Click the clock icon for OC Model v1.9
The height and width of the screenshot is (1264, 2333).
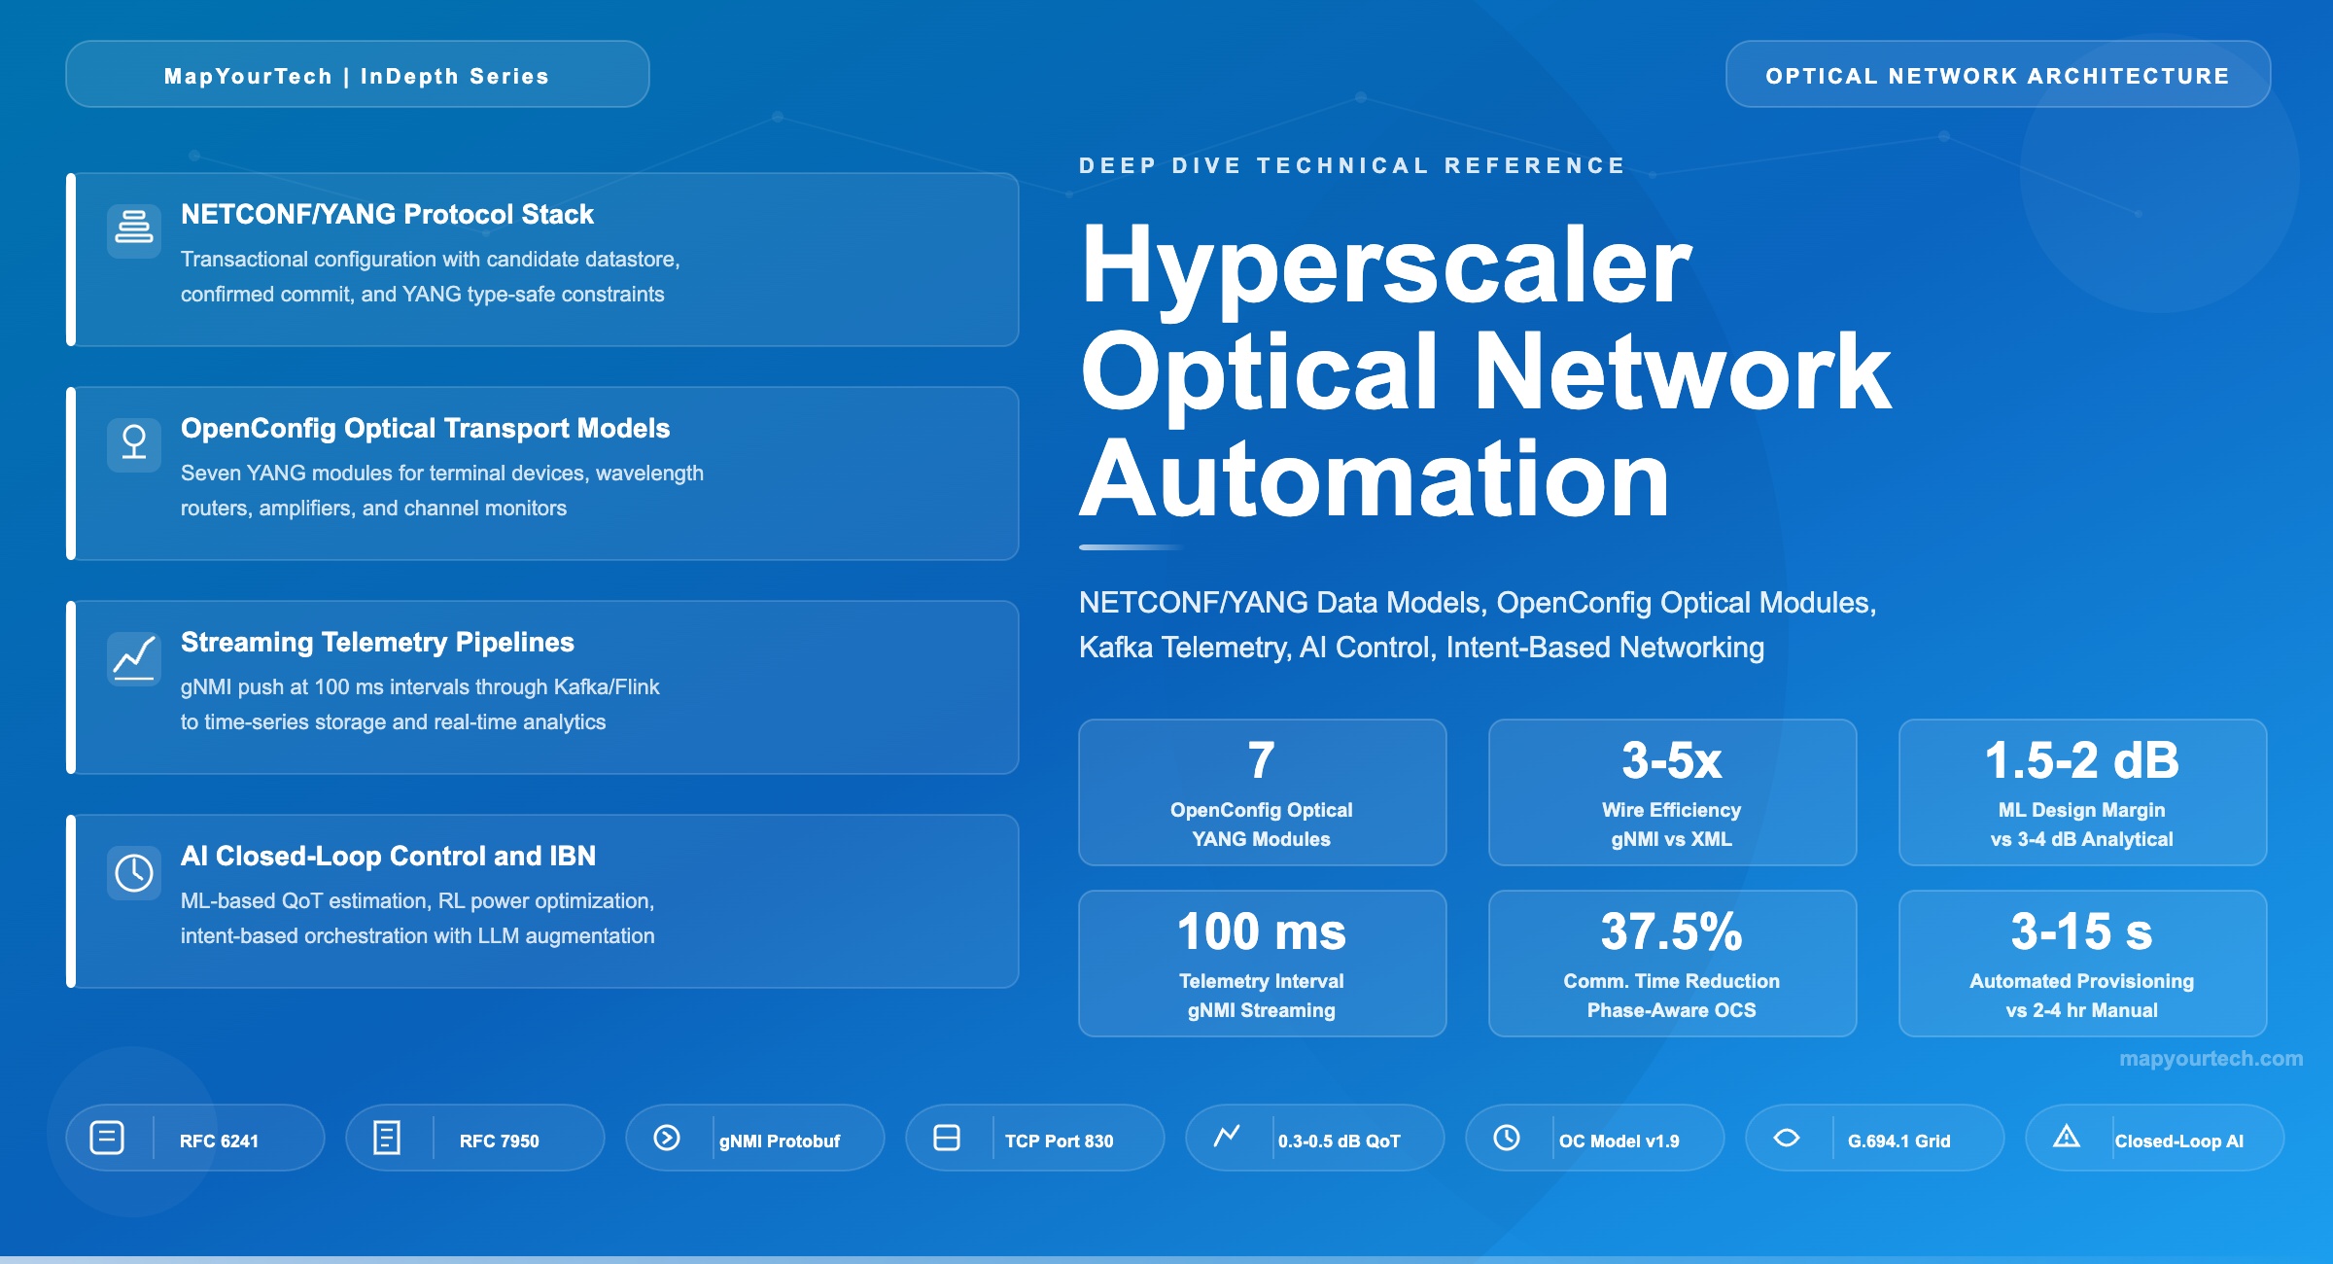pyautogui.click(x=1507, y=1138)
